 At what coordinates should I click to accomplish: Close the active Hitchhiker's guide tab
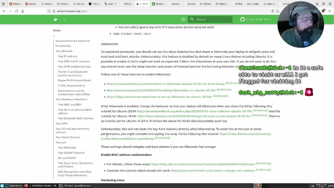click(147, 4)
